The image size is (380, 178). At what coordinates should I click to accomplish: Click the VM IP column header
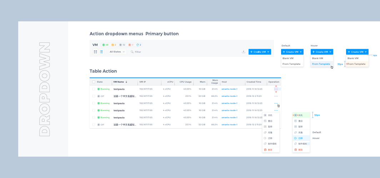[x=142, y=82]
